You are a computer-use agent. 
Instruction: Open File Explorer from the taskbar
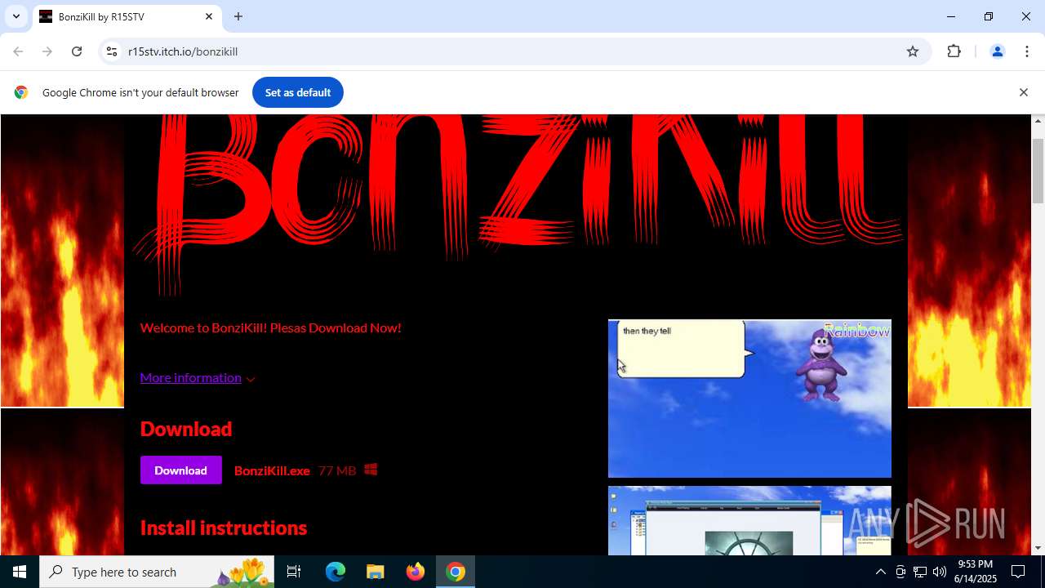(x=375, y=572)
